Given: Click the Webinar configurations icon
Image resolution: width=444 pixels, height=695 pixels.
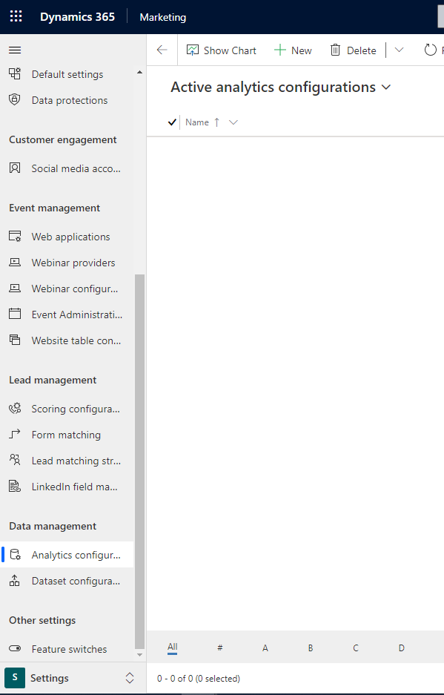Looking at the screenshot, I should pos(15,289).
